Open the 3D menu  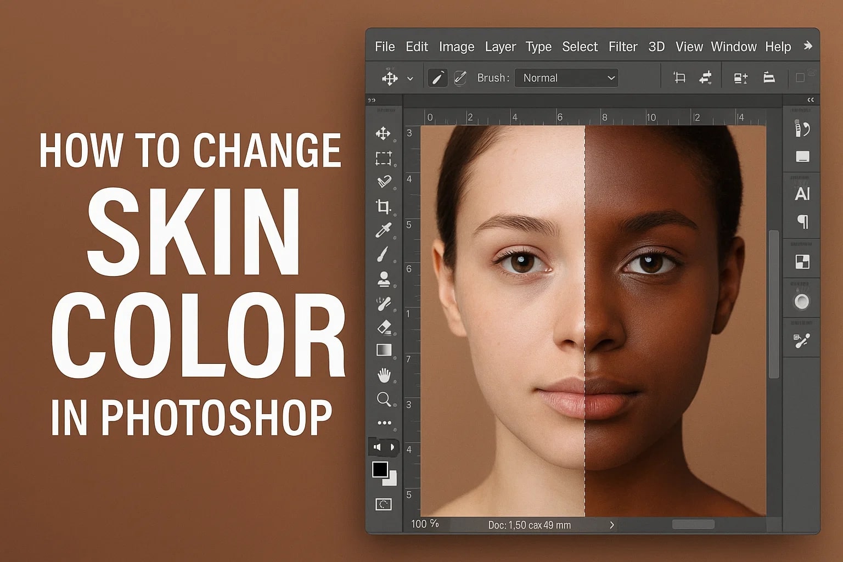click(656, 47)
